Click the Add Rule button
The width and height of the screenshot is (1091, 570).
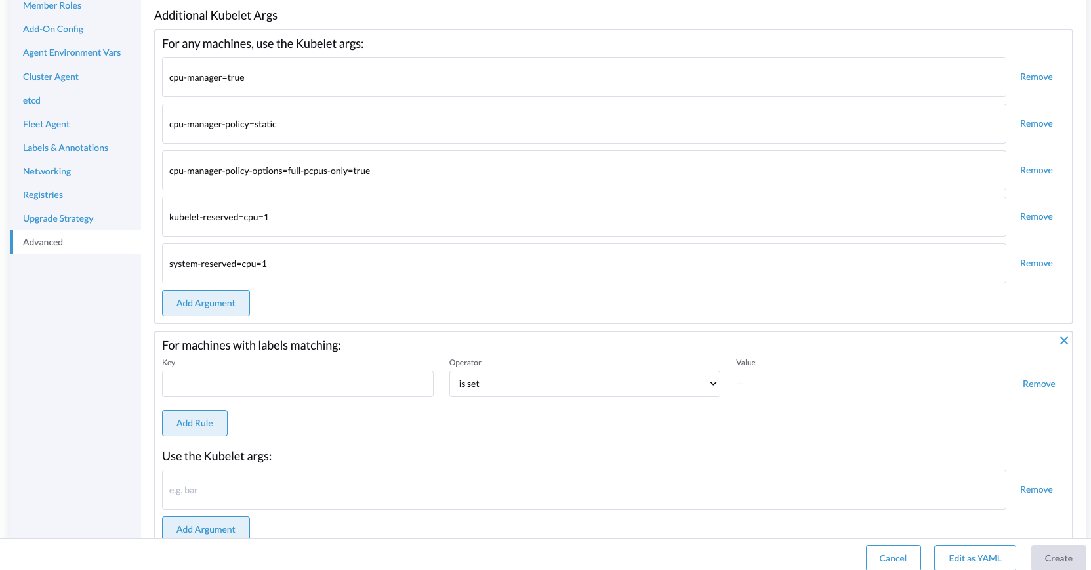coord(195,423)
